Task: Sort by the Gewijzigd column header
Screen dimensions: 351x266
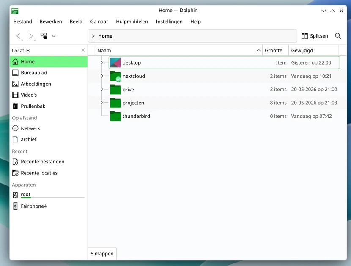Action: tap(314, 50)
